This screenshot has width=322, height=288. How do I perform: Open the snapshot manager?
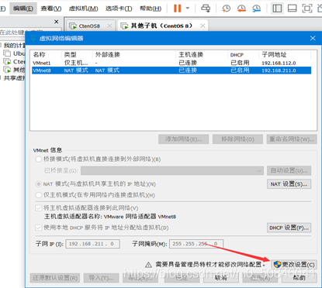(x=256, y=9)
